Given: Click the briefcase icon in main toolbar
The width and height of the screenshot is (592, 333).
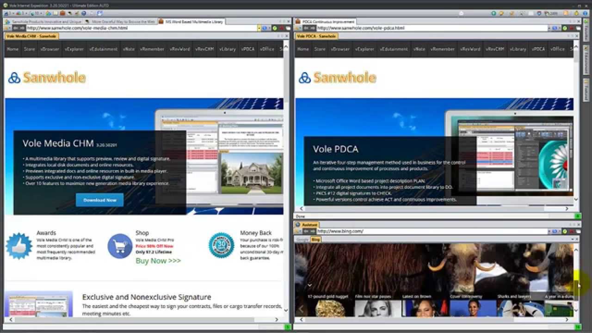Looking at the screenshot, I should (62, 13).
